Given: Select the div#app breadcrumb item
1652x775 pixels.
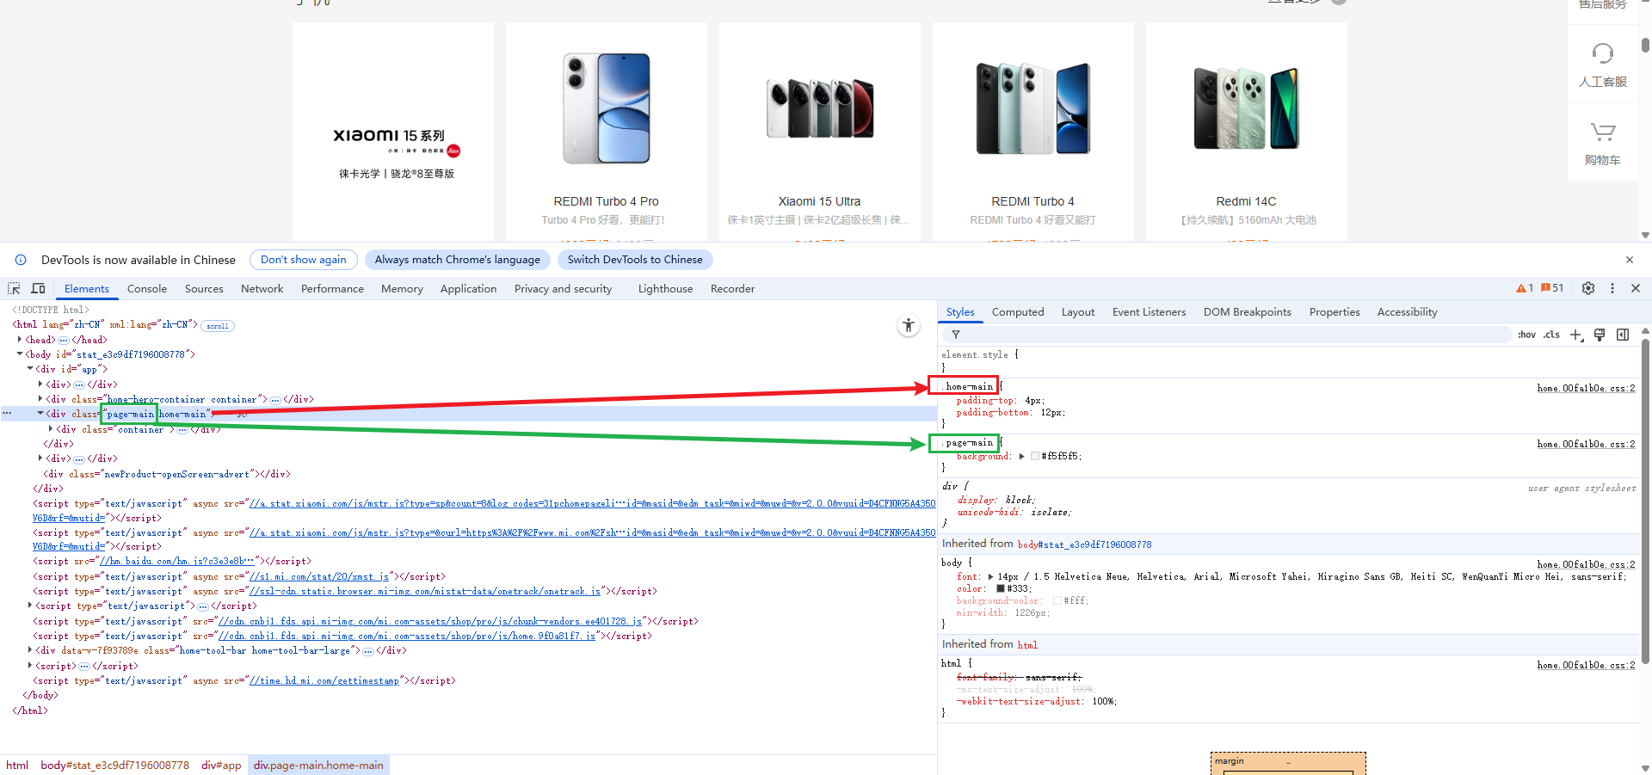Looking at the screenshot, I should 221,766.
